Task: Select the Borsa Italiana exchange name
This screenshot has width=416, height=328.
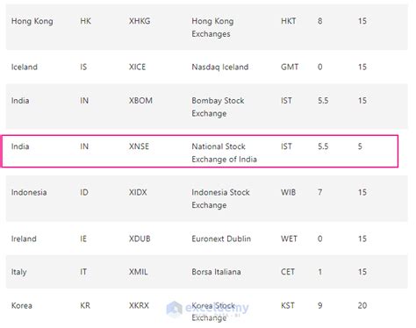Action: click(216, 272)
